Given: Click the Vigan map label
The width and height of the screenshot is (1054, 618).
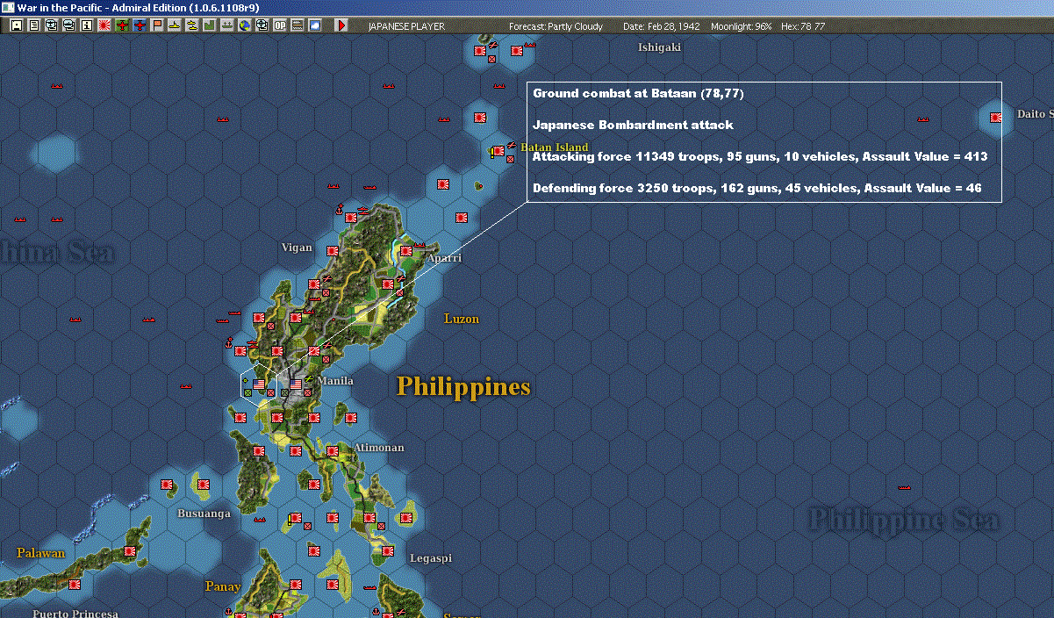Looking at the screenshot, I should [297, 248].
